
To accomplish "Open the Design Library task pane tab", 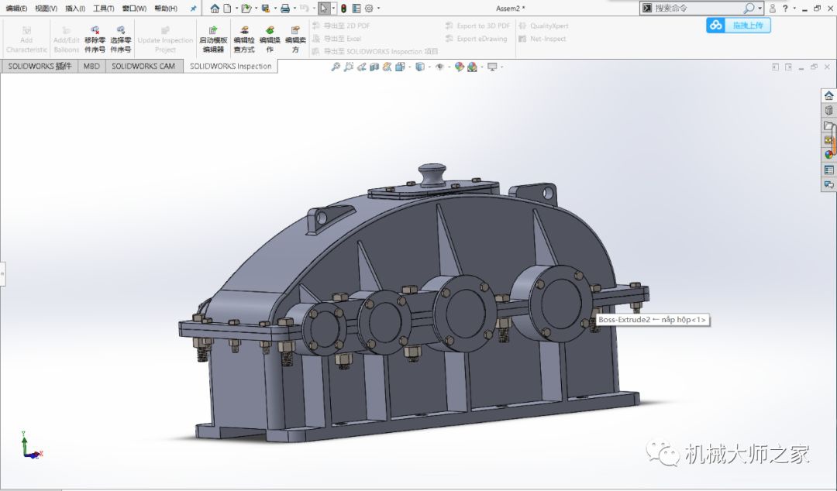I will click(828, 111).
